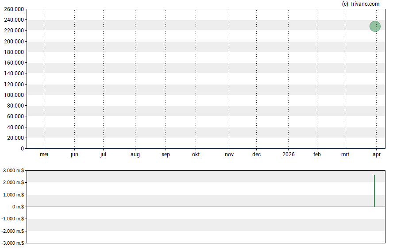Image resolution: width=393 pixels, height=250 pixels.
Task: Select the 100.000 y-axis label
Action: [x=14, y=95]
